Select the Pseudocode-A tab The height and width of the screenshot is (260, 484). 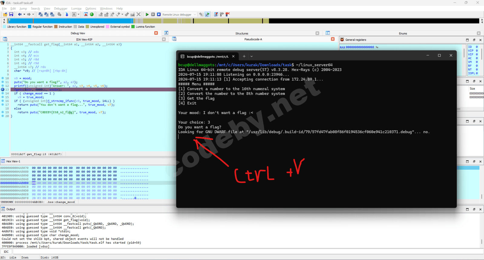coord(253,39)
